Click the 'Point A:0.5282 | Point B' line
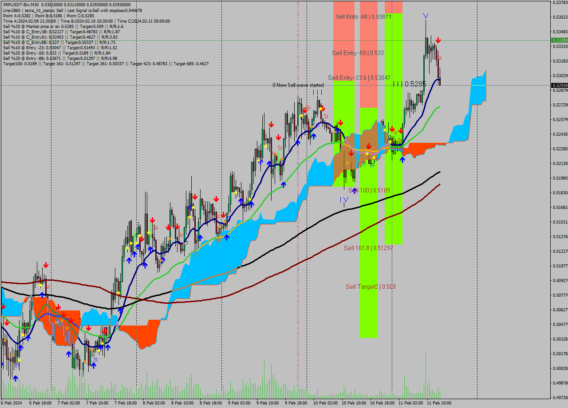This screenshot has width=568, height=408. coord(49,16)
